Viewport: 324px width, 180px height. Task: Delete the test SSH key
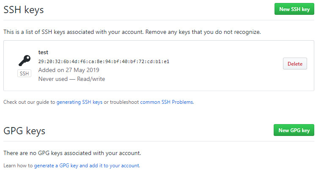coord(295,64)
